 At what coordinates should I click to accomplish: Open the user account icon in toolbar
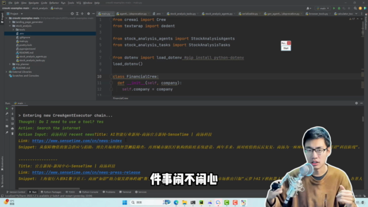308,8
